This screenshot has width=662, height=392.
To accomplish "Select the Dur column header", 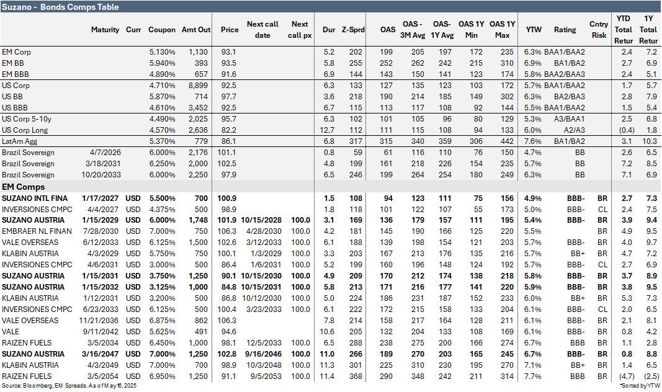I will tap(329, 30).
